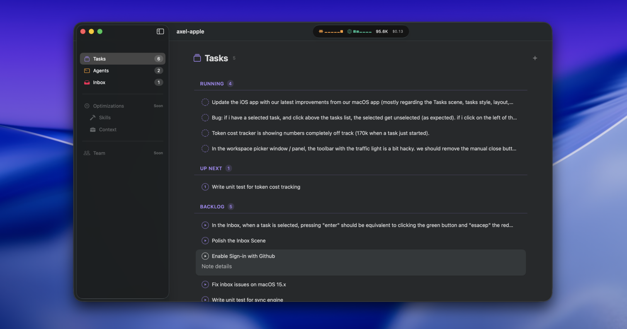Create a new task with the plus button

pyautogui.click(x=535, y=58)
